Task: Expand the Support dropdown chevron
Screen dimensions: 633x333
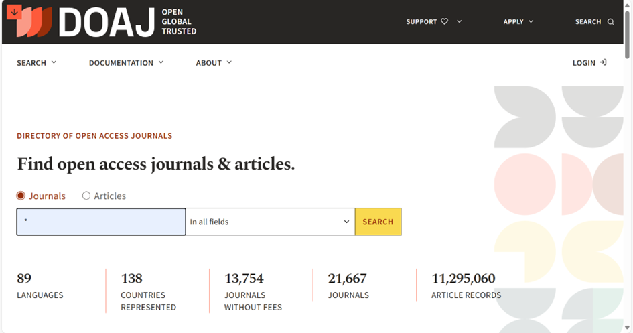Action: coord(459,21)
